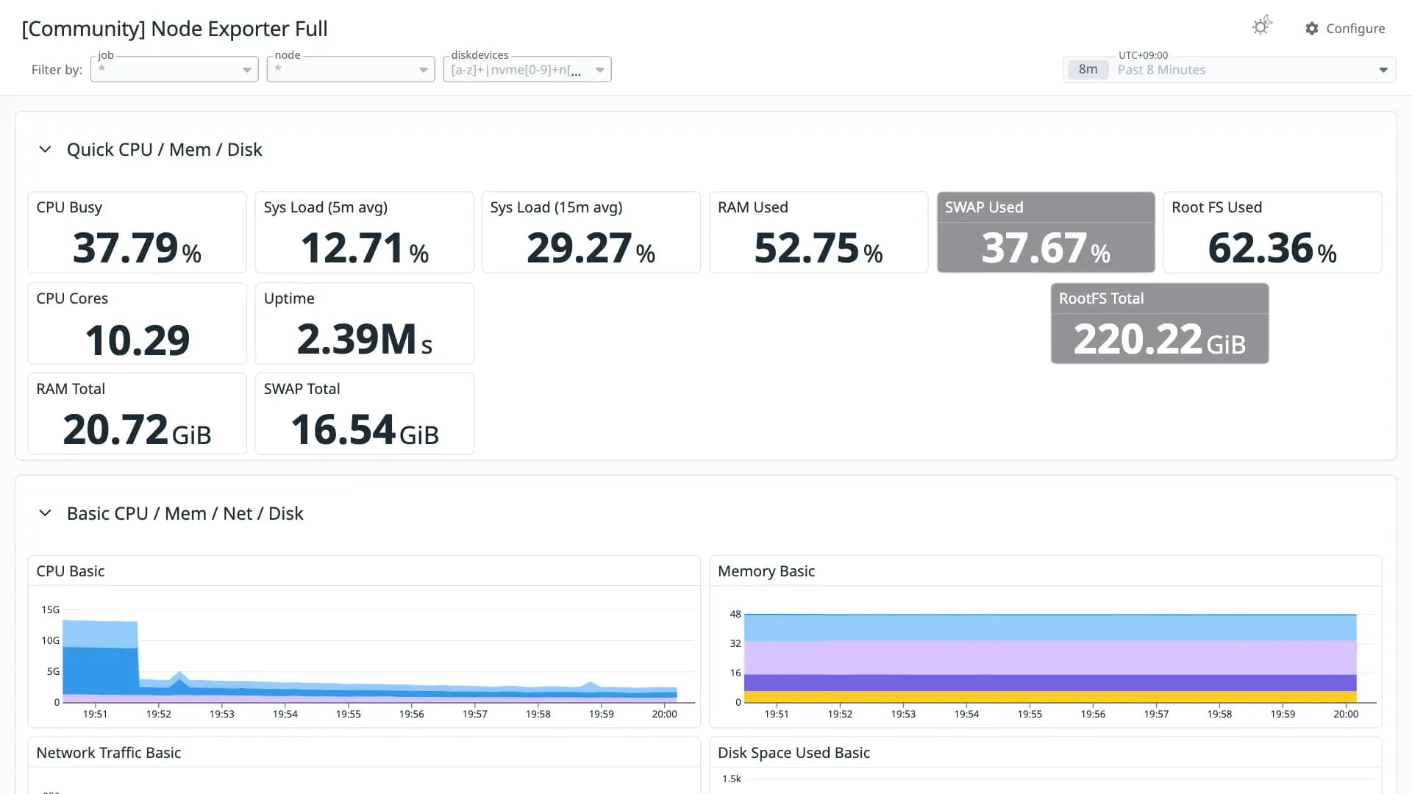Viewport: 1412px width, 794px height.
Task: Open the job filter dropdown
Action: (174, 69)
